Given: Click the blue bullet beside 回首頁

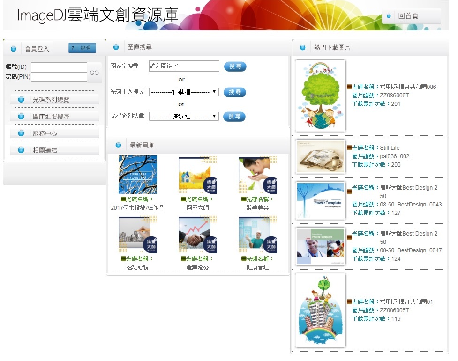Looking at the screenshot, I should click(x=389, y=16).
